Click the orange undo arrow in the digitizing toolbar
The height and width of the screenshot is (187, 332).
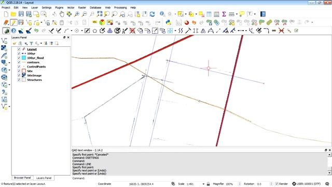(x=194, y=22)
